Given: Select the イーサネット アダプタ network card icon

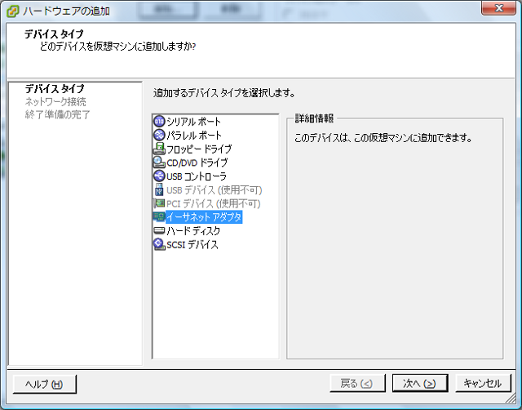Looking at the screenshot, I should tap(159, 217).
